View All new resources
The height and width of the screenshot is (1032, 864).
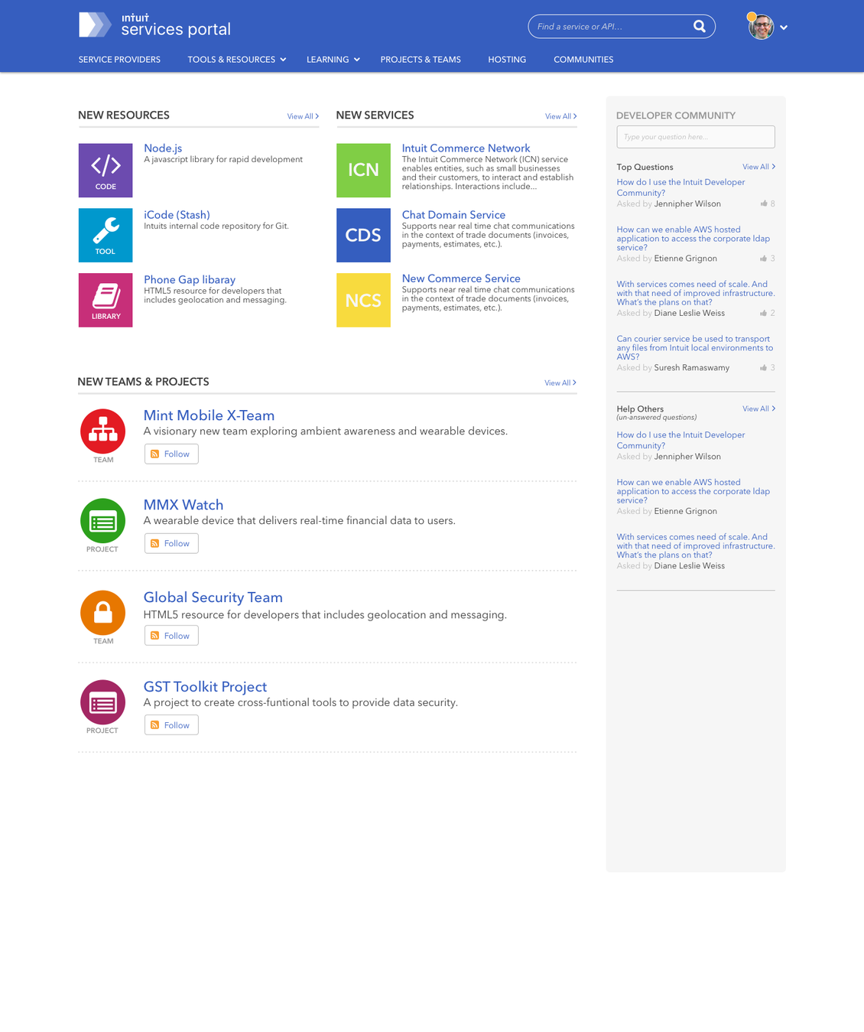click(x=303, y=116)
